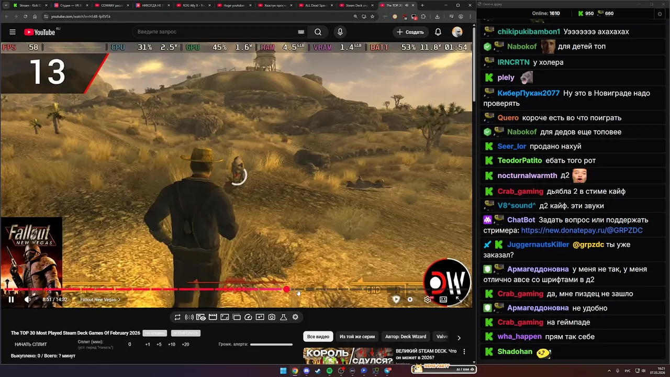Open Discord from the taskbar
This screenshot has height=377, width=670.
pyautogui.click(x=306, y=371)
